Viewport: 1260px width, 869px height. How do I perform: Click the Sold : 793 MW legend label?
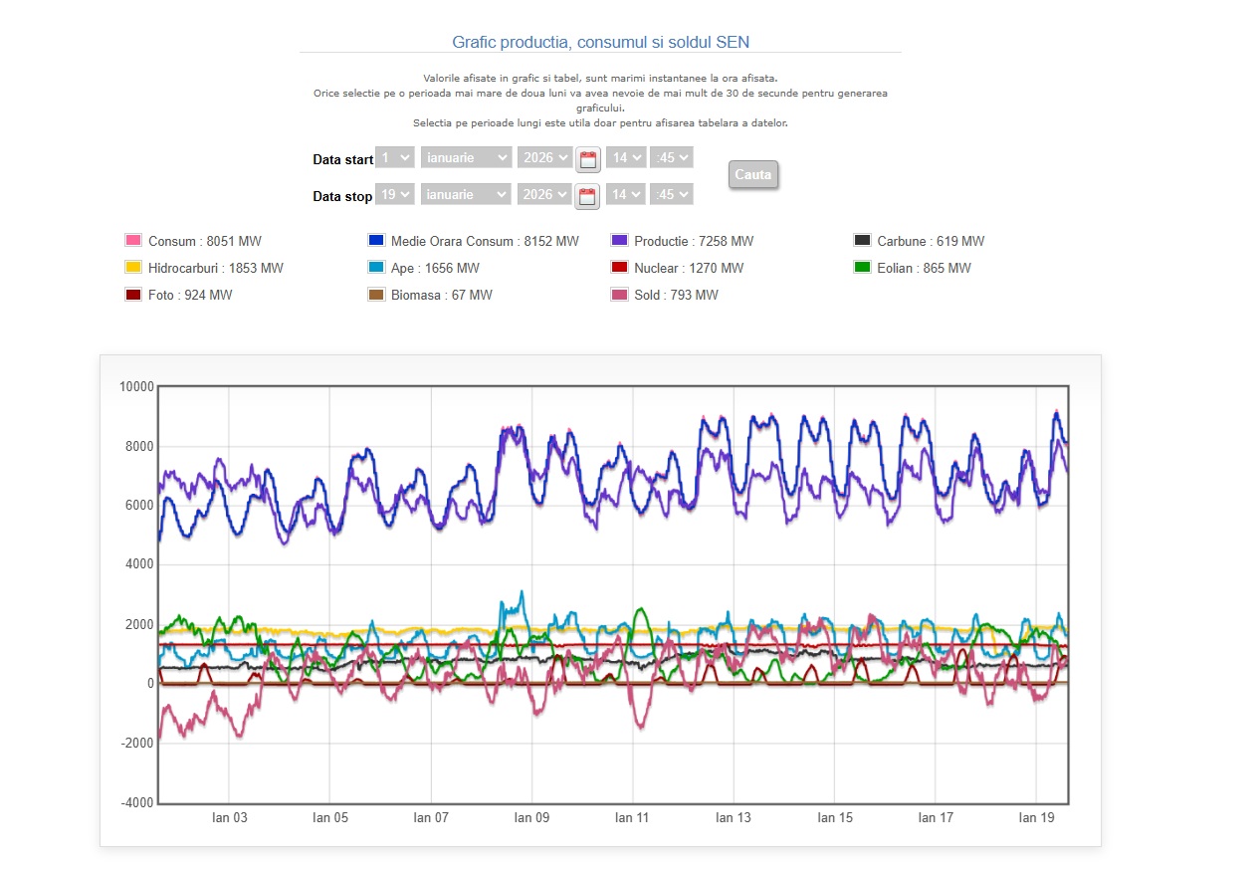[x=676, y=295]
